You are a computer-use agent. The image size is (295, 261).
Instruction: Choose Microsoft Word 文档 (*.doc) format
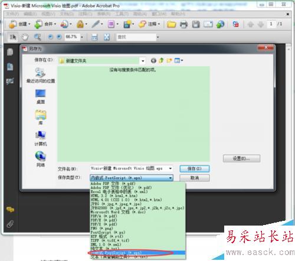pos(137,212)
